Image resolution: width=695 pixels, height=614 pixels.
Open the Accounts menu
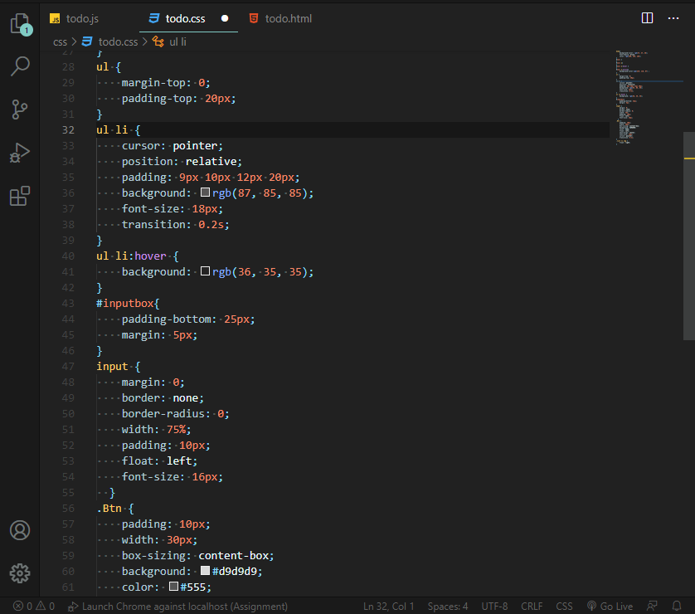[x=20, y=530]
